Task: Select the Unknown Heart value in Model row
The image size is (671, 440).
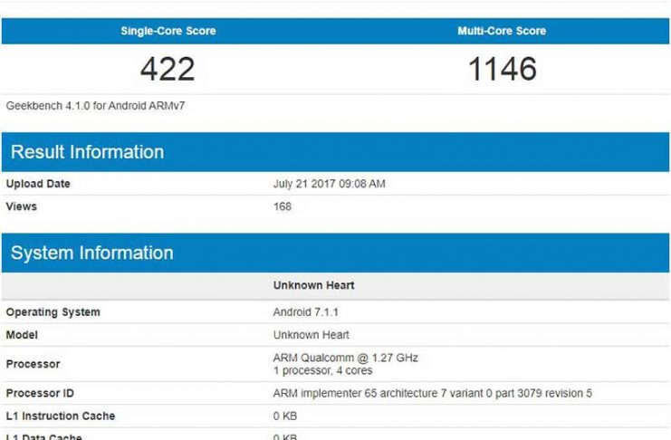Action: pos(311,335)
